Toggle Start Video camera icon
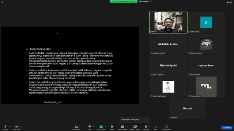The height and width of the screenshot is (131, 234). pyautogui.click(x=17, y=127)
